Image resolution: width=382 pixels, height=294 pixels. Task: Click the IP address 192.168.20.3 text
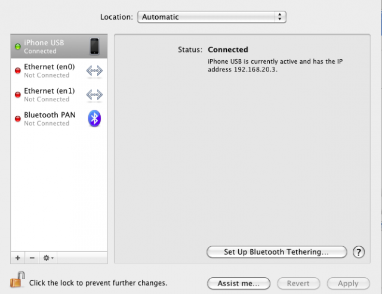click(x=255, y=70)
